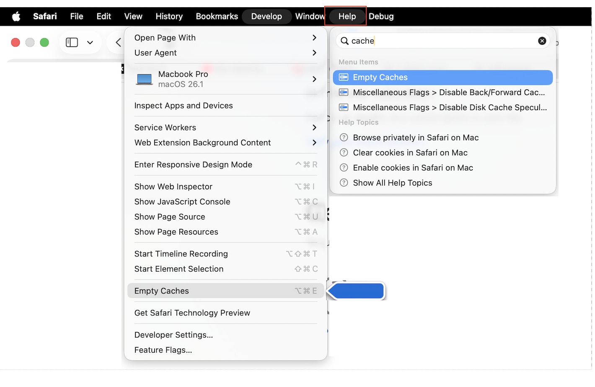Select Miscellaneous Flags Disable Back/Forward Cache result

443,92
